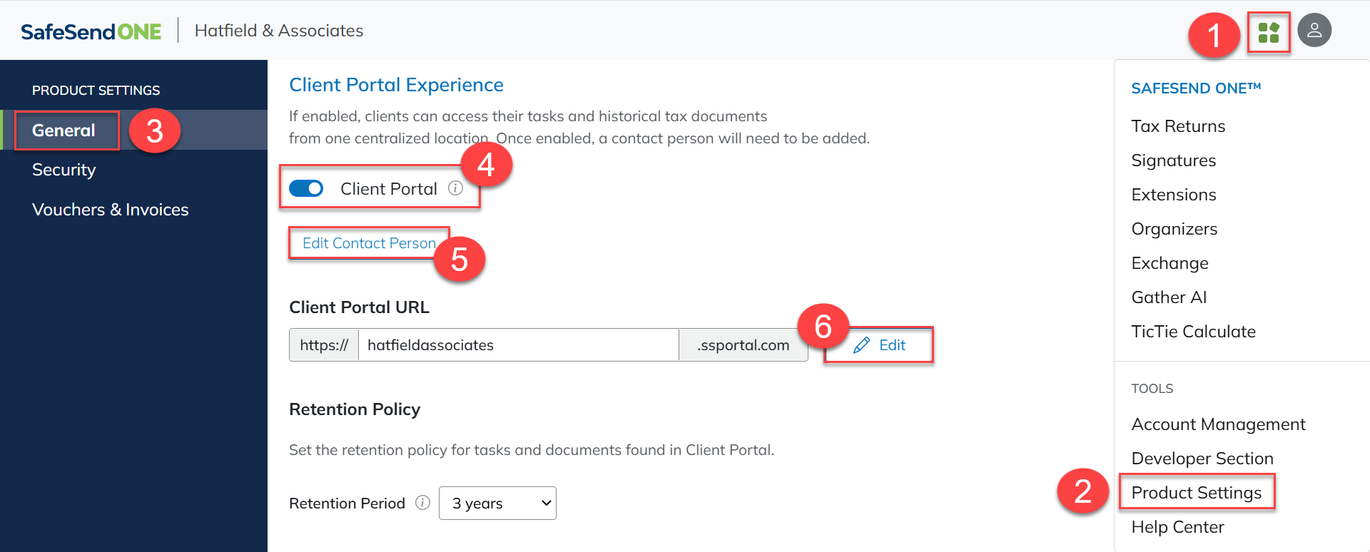Open the Retention Period dropdown
The height and width of the screenshot is (552, 1370).
click(x=497, y=503)
